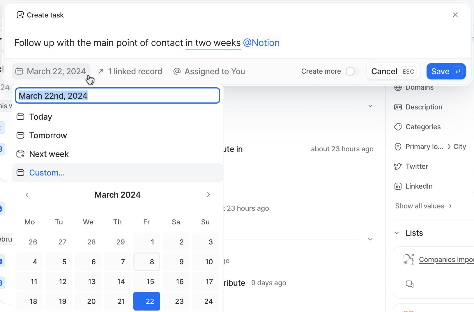This screenshot has width=474, height=312.
Task: Open Show all values
Action: pos(420,206)
